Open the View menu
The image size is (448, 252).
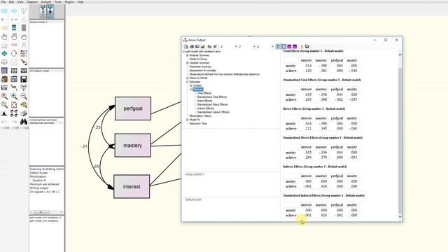(20, 1)
